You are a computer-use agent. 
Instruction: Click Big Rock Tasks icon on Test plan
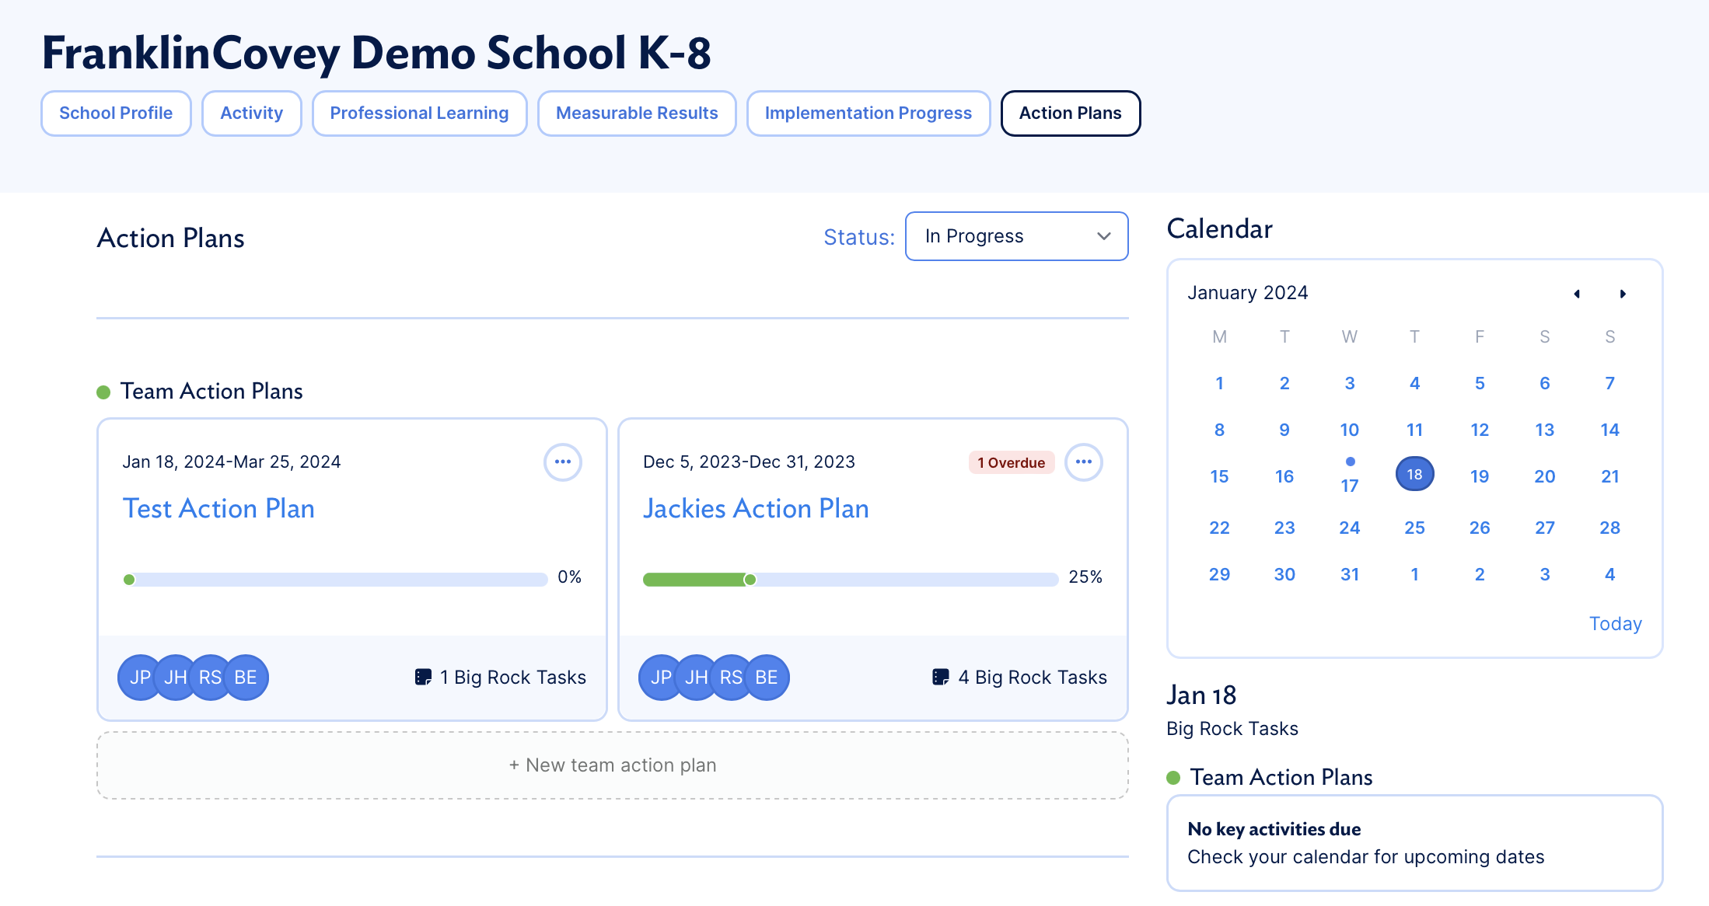point(423,678)
